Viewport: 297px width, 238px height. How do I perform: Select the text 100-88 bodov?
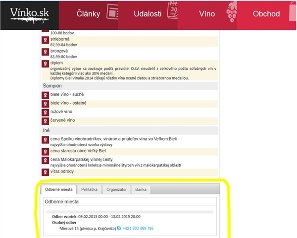62,33
